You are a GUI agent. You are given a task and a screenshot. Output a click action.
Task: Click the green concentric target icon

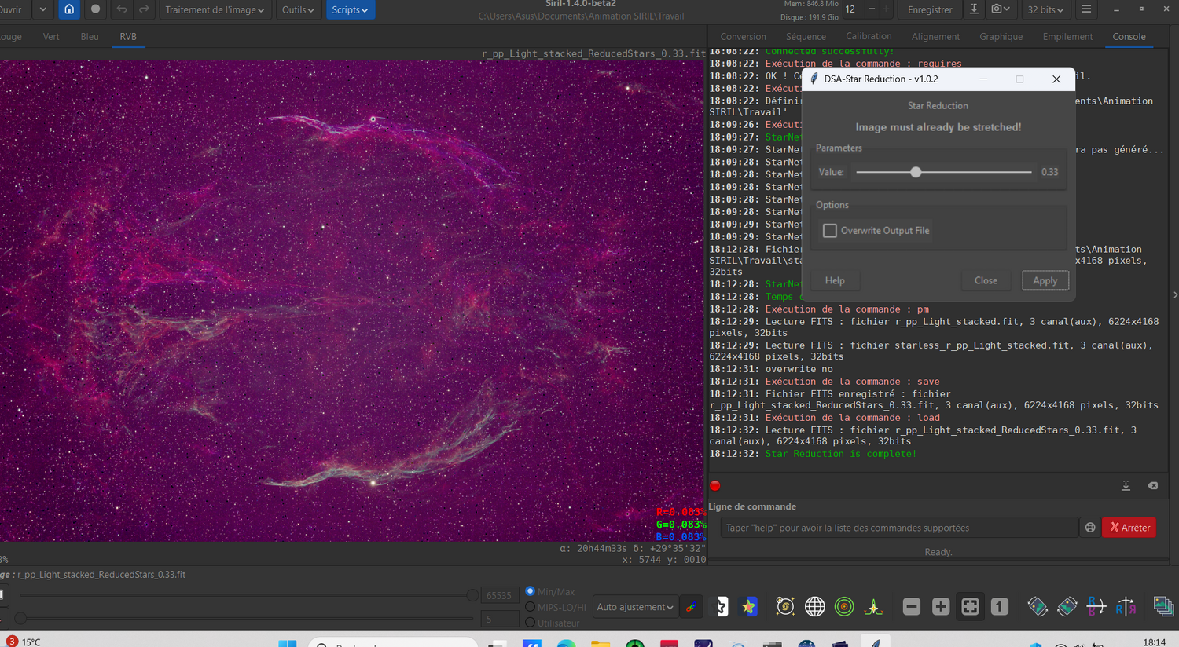pos(844,606)
